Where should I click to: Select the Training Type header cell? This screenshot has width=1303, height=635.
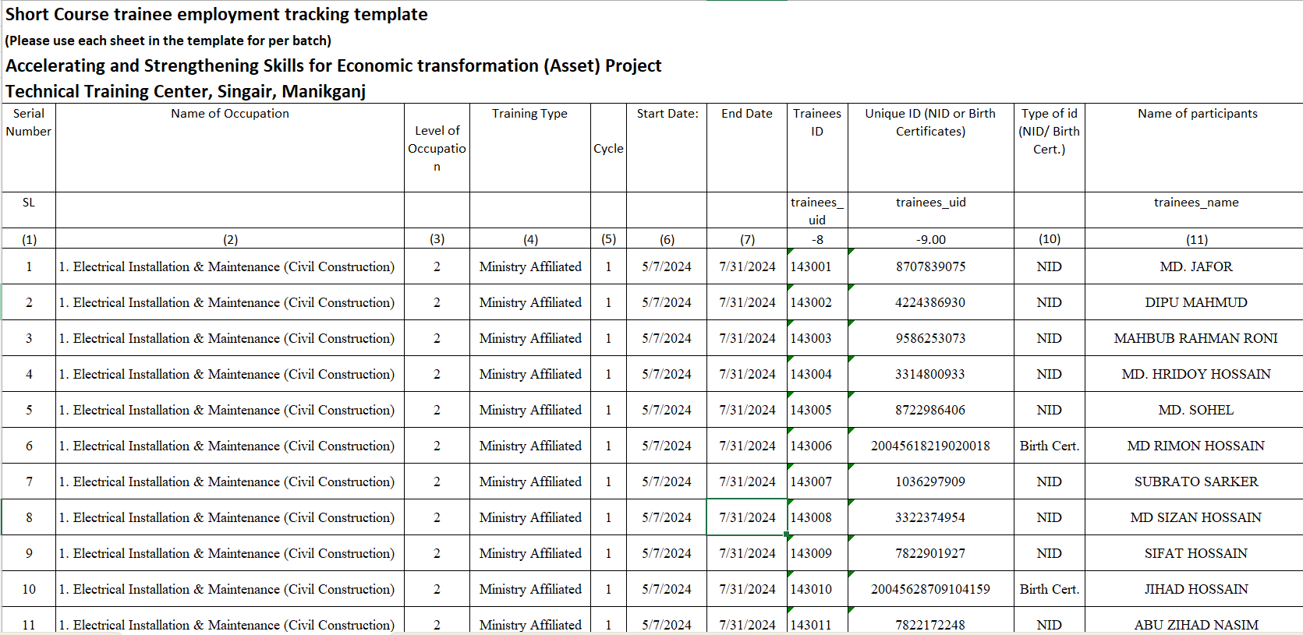529,114
